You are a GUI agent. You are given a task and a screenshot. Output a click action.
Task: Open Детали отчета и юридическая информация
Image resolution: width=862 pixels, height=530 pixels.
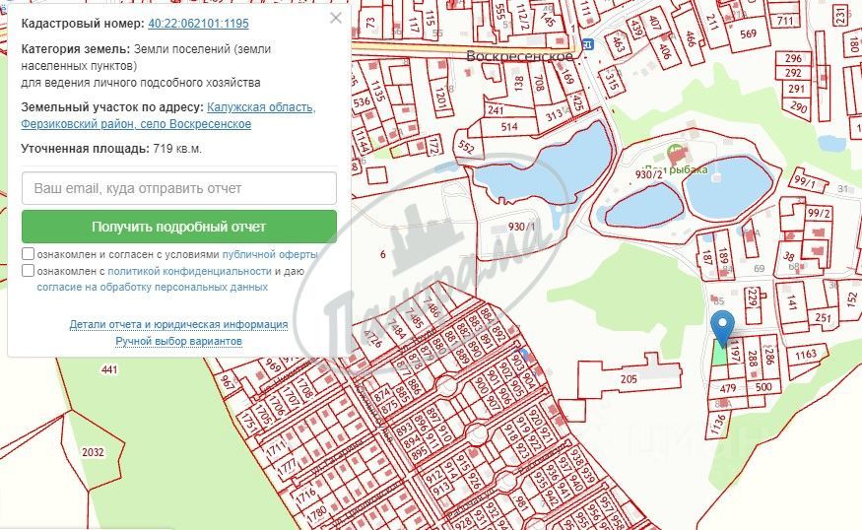(178, 324)
